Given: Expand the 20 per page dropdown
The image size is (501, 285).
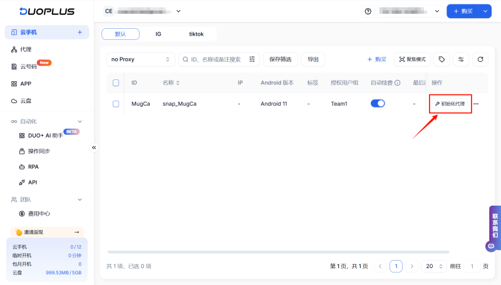Looking at the screenshot, I should click(433, 266).
